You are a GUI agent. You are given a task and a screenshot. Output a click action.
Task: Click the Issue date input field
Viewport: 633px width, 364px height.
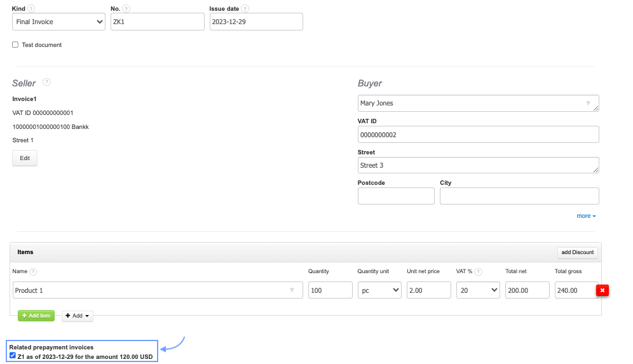(x=255, y=22)
